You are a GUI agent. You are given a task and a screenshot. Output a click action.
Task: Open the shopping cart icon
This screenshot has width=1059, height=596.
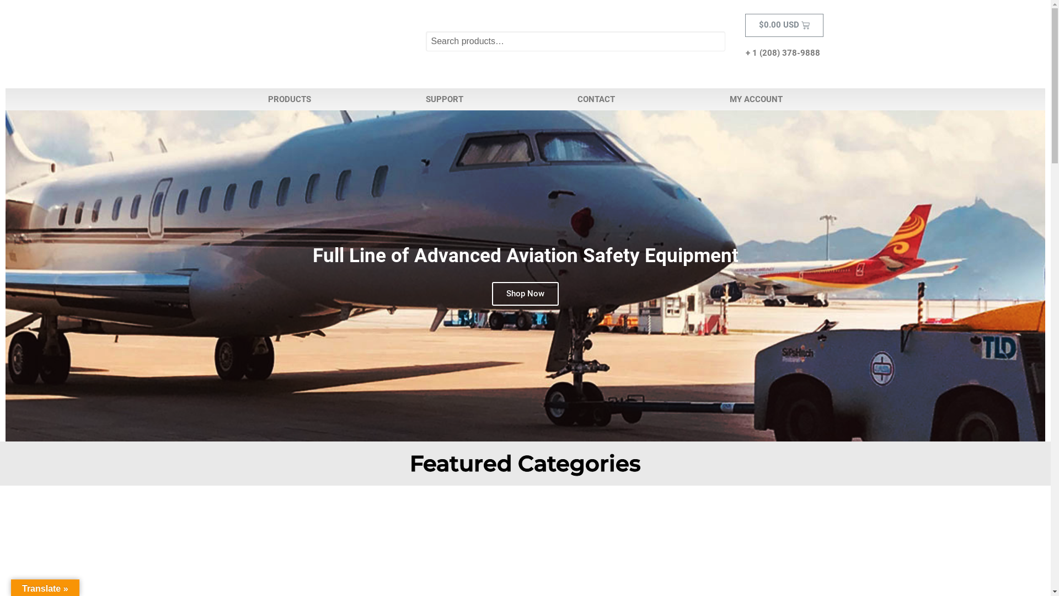click(x=805, y=25)
